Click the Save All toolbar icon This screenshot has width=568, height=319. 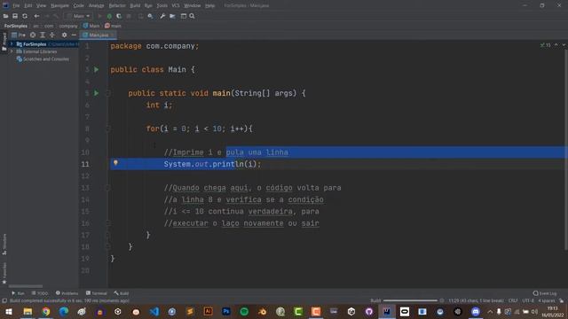15,16
